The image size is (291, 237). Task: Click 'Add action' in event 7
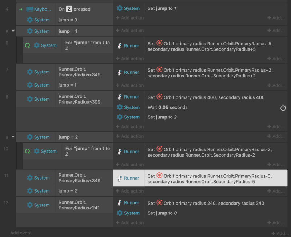[x=130, y=85]
